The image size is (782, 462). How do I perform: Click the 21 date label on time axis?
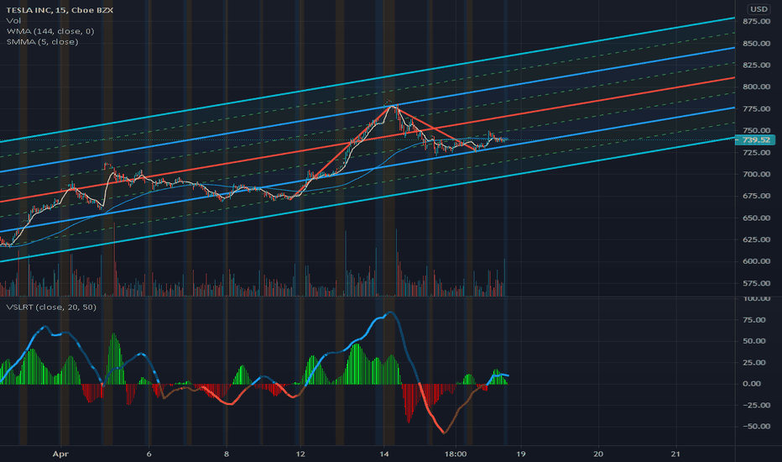(675, 454)
